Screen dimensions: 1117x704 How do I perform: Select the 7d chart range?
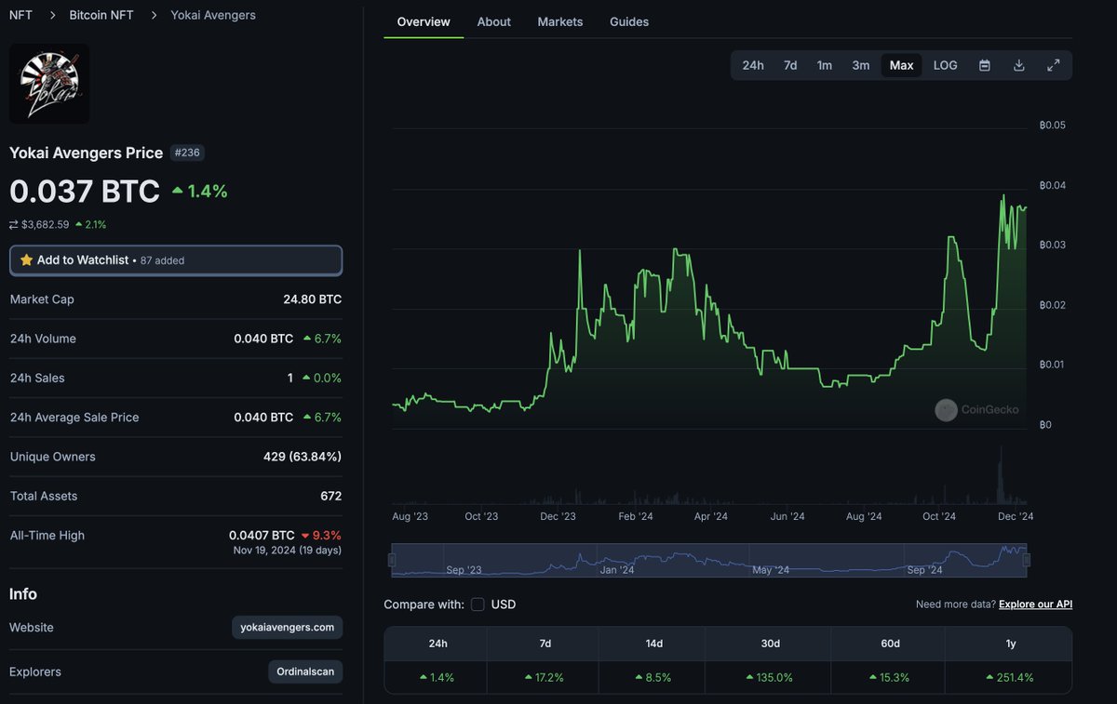click(x=790, y=65)
